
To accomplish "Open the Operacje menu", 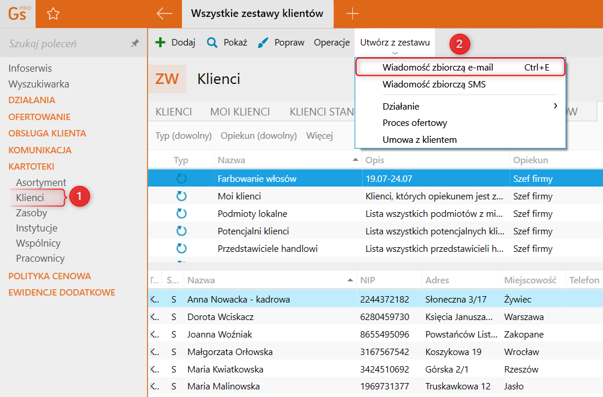I will [332, 43].
